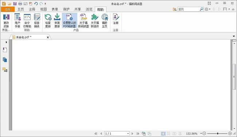
Task: Click the print icon in quick toolbar
Action: click(20, 4)
